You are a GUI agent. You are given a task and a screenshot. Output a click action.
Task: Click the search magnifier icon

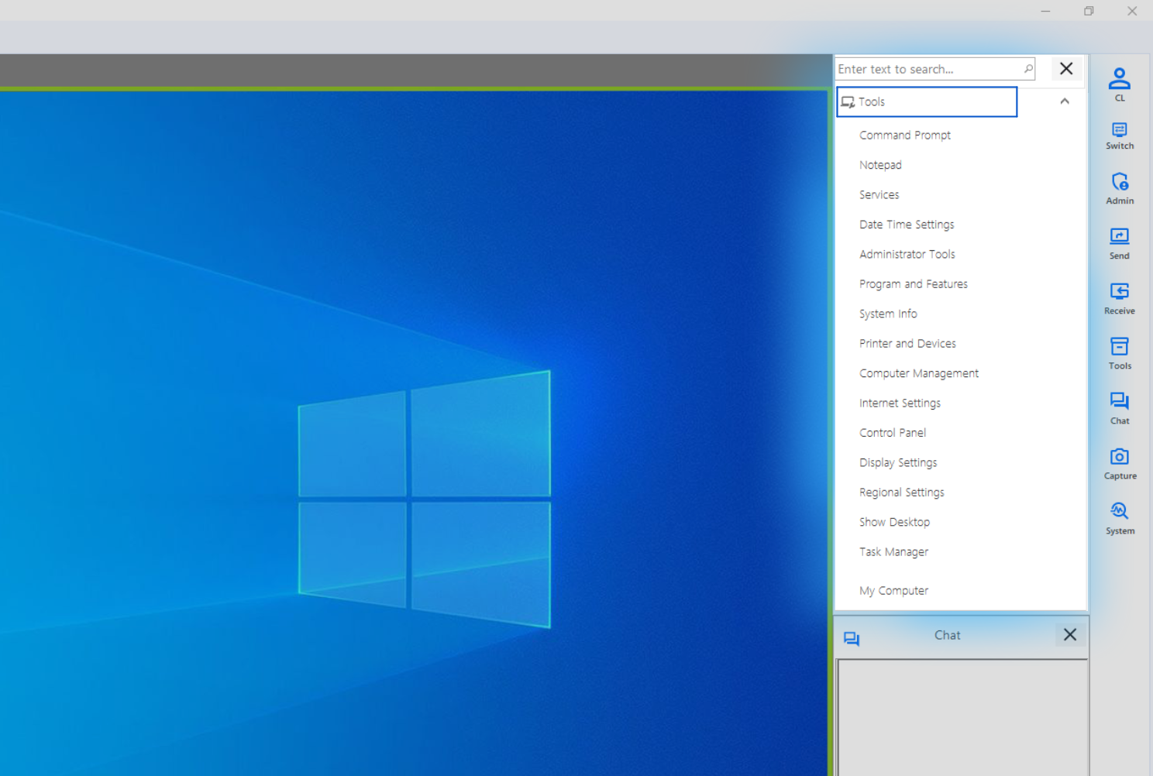1028,69
